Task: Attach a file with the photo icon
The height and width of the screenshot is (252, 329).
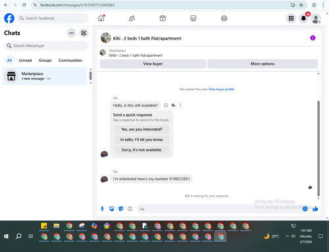Action: coord(112,209)
